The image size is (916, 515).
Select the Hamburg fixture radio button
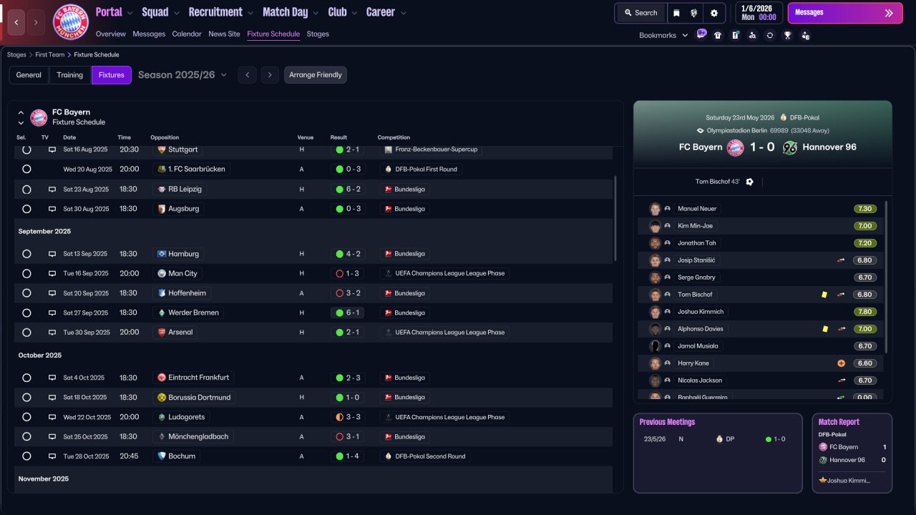[26, 253]
